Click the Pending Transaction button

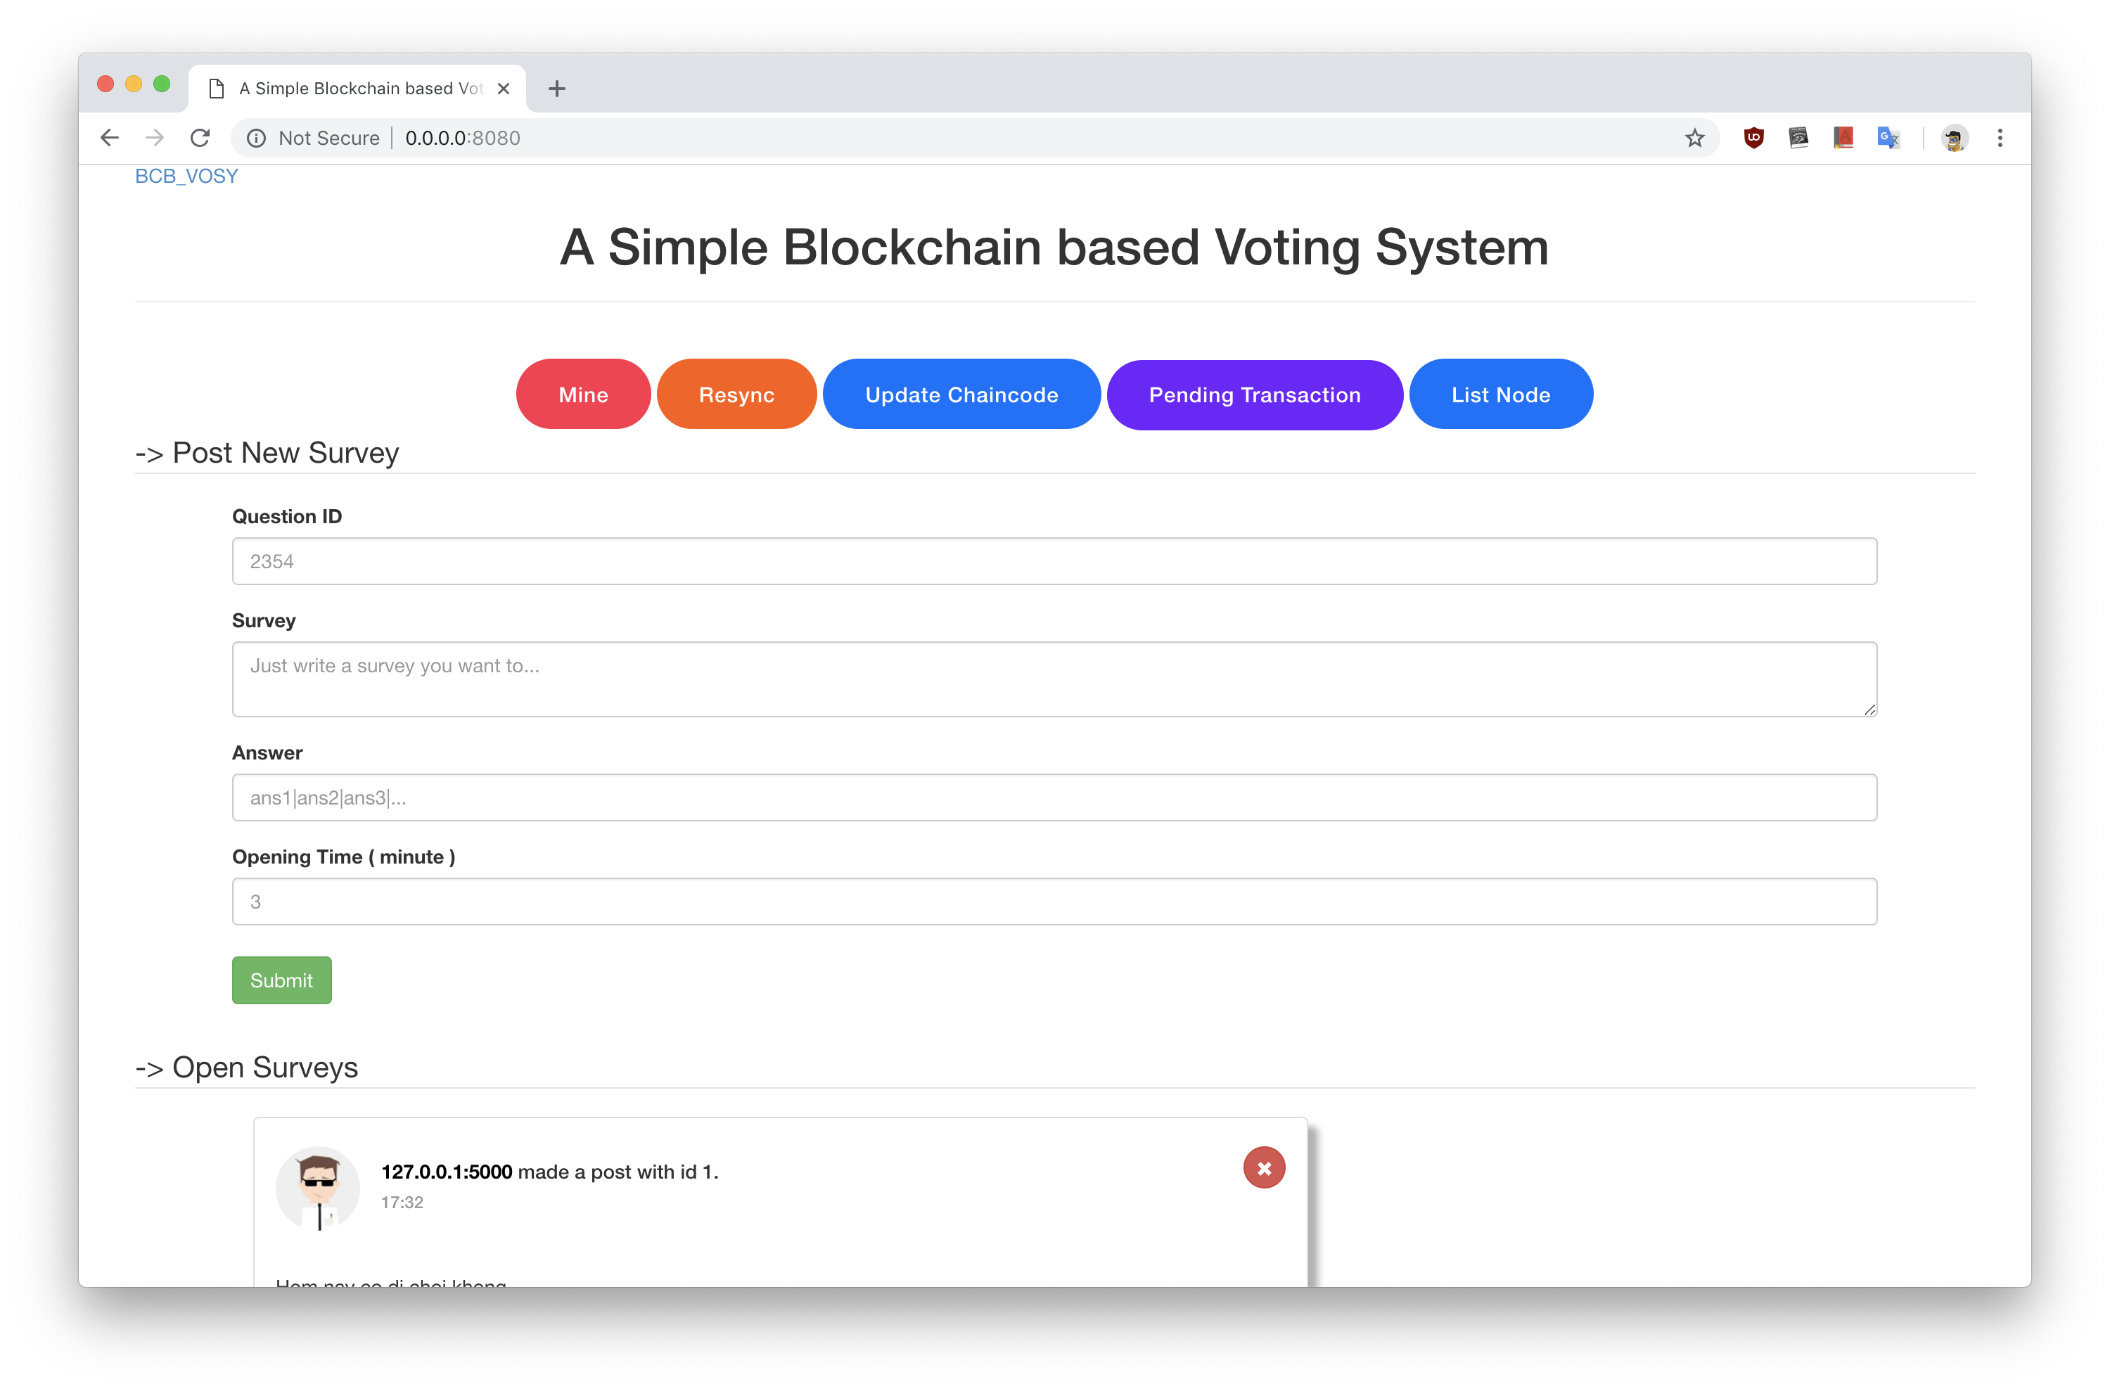coord(1255,394)
